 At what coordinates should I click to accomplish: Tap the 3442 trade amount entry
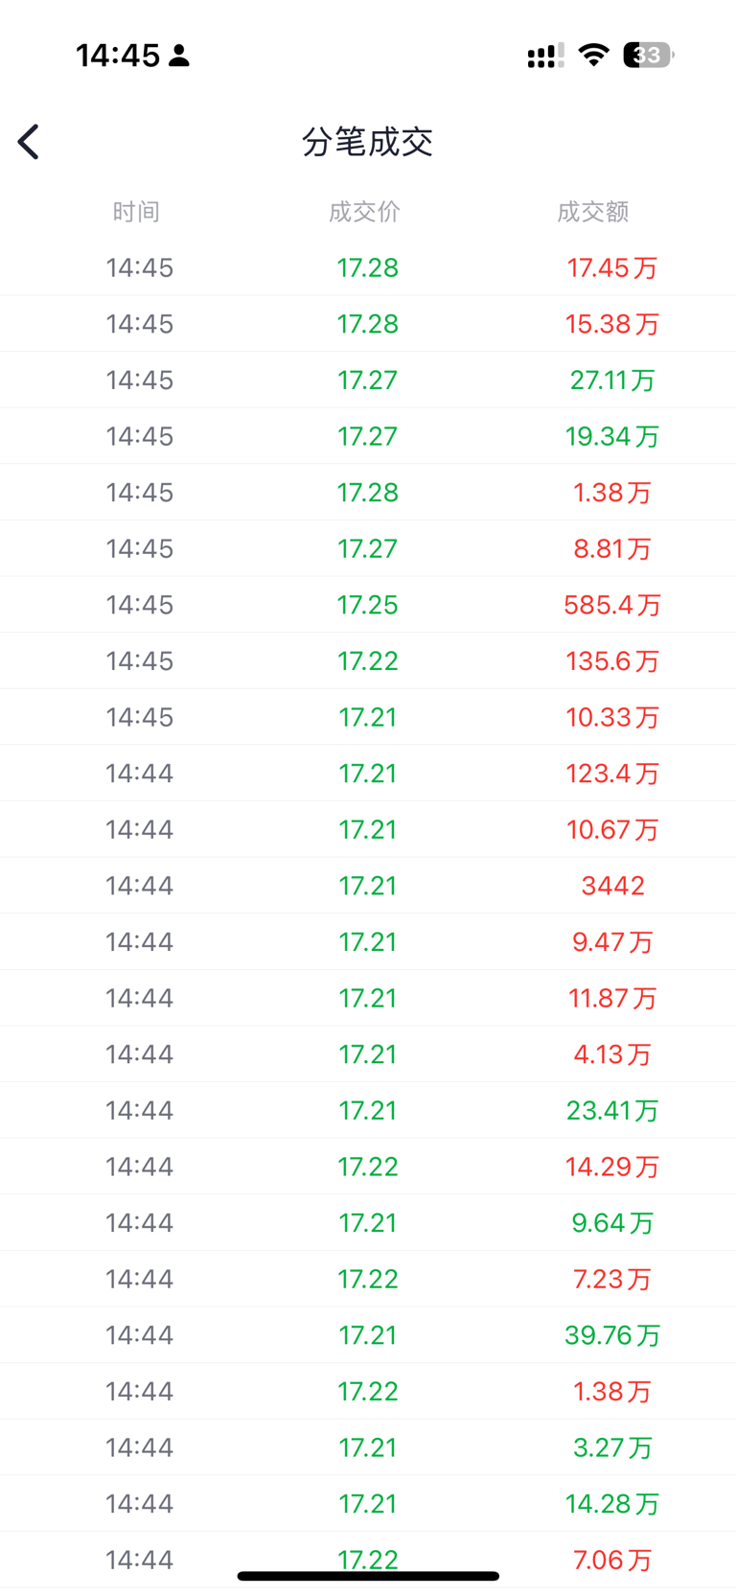[612, 886]
